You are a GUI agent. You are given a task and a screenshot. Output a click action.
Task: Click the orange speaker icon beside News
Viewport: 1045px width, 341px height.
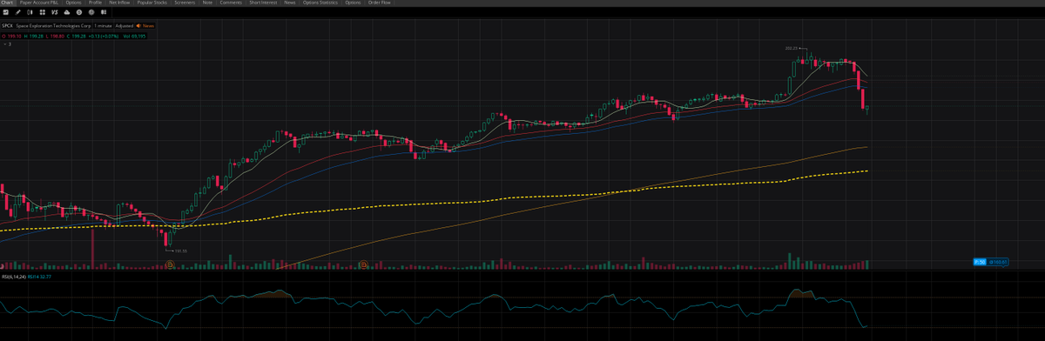(x=138, y=26)
